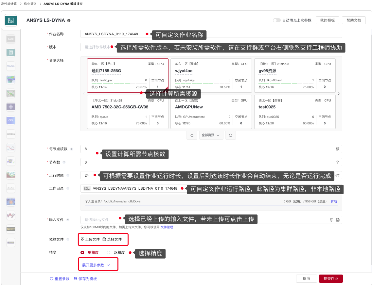Image resolution: width=372 pixels, height=285 pixels.
Task: Click the search resources magnifier icon
Action: point(231,135)
